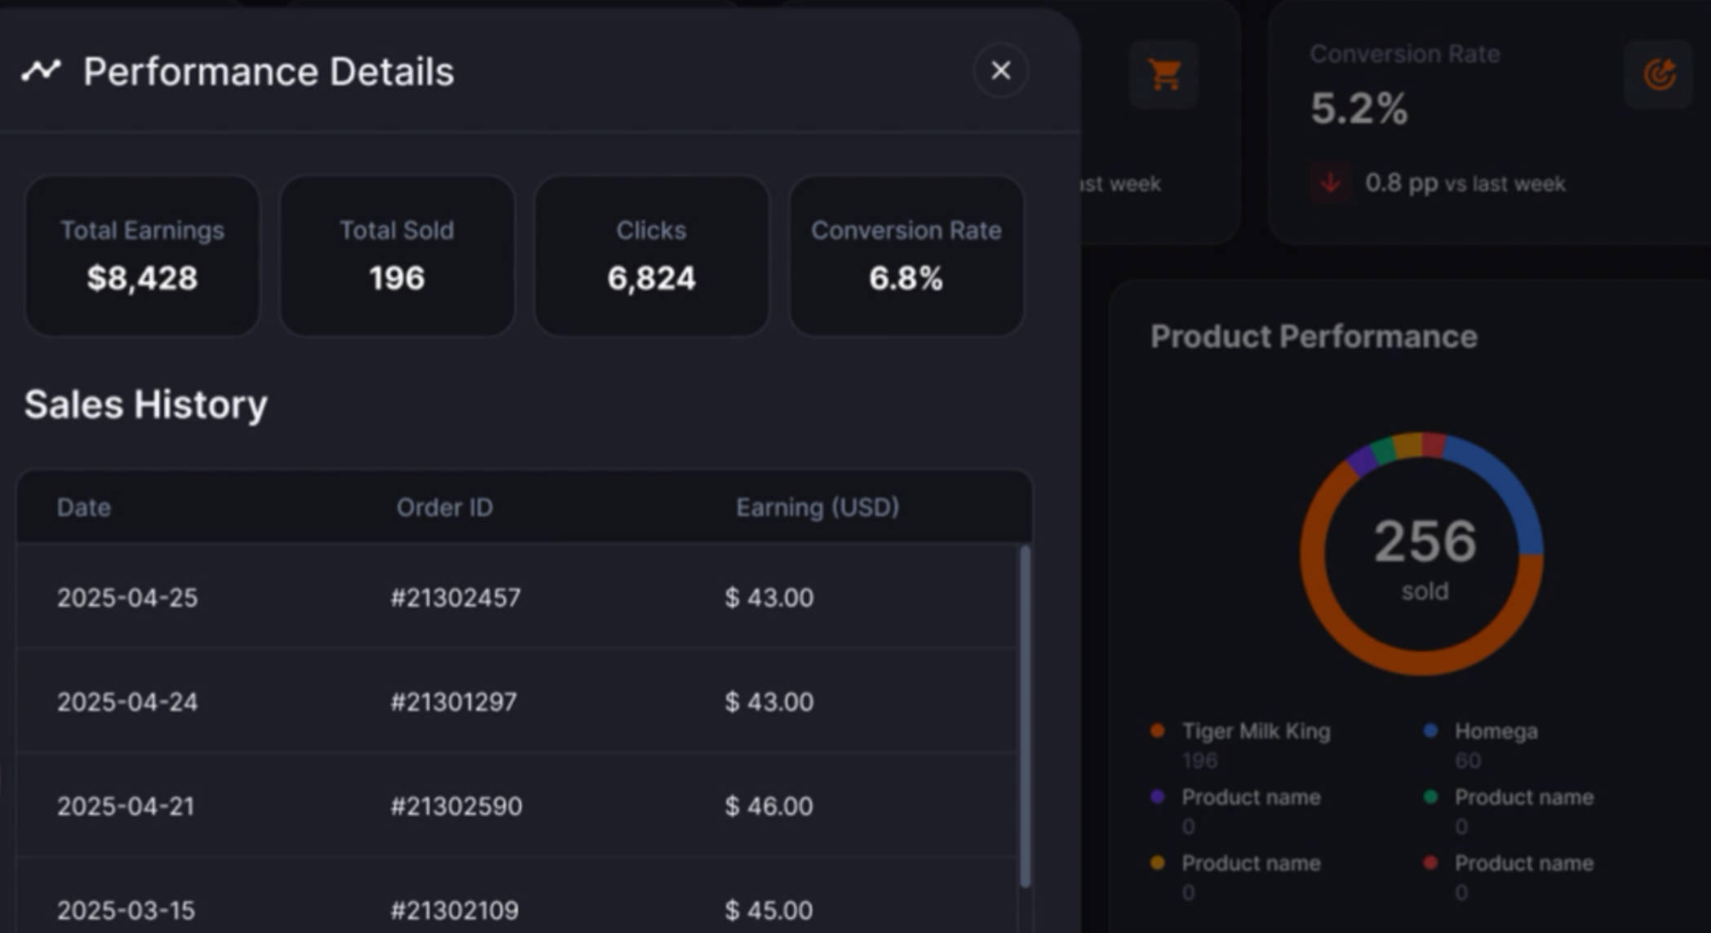Click the Tiger Milk King legend label
Viewport: 1711px width, 933px height.
point(1256,732)
